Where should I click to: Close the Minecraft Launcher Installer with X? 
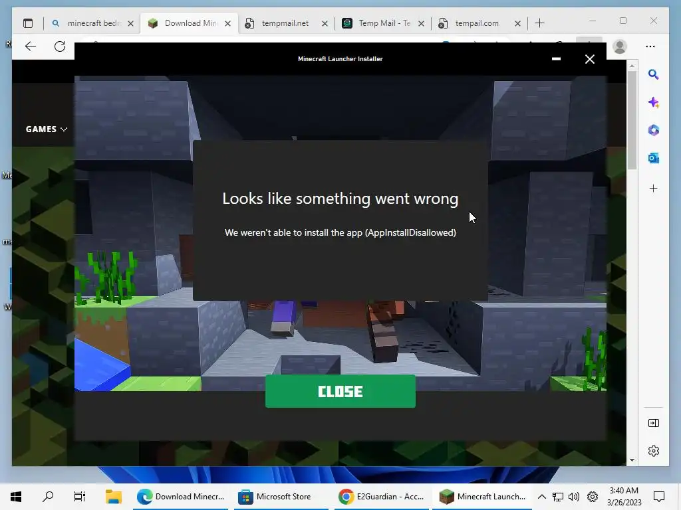(589, 59)
